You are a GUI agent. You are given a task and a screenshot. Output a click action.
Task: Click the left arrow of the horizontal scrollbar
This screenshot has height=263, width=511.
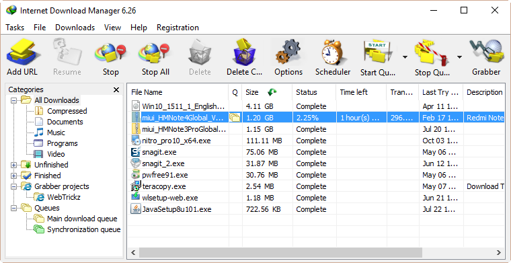pyautogui.click(x=132, y=252)
